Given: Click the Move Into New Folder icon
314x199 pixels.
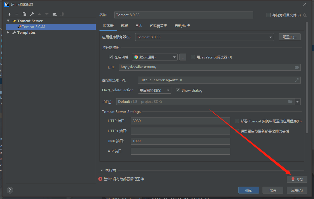Looking at the screenshot, I should point(54,14).
